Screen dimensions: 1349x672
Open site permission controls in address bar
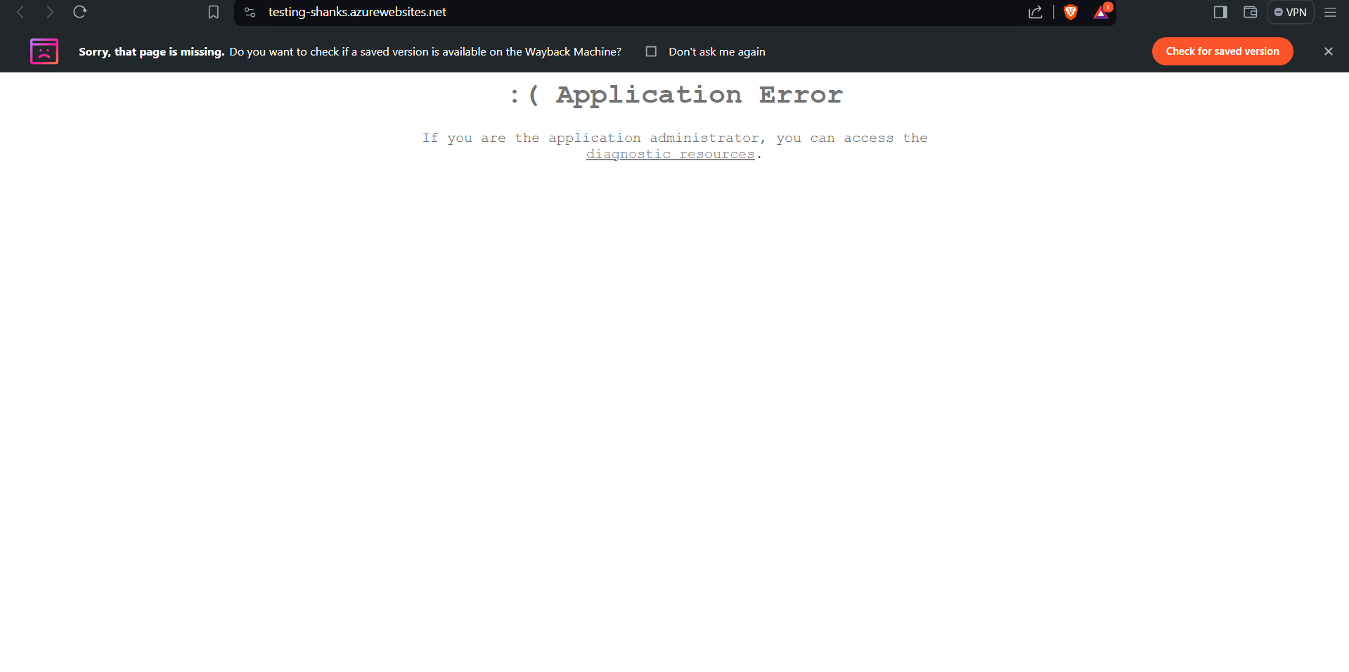(250, 12)
